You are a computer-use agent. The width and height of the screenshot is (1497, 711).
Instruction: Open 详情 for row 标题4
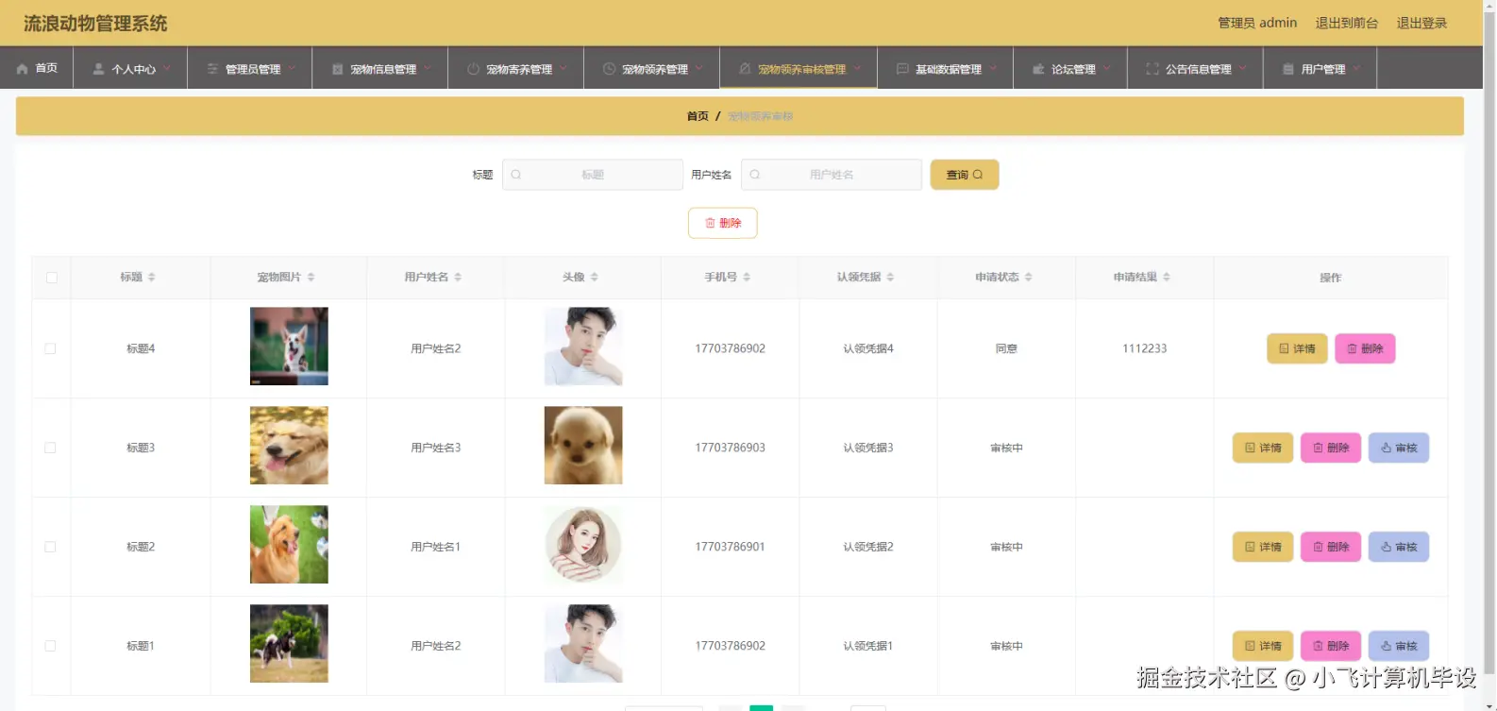click(1297, 348)
